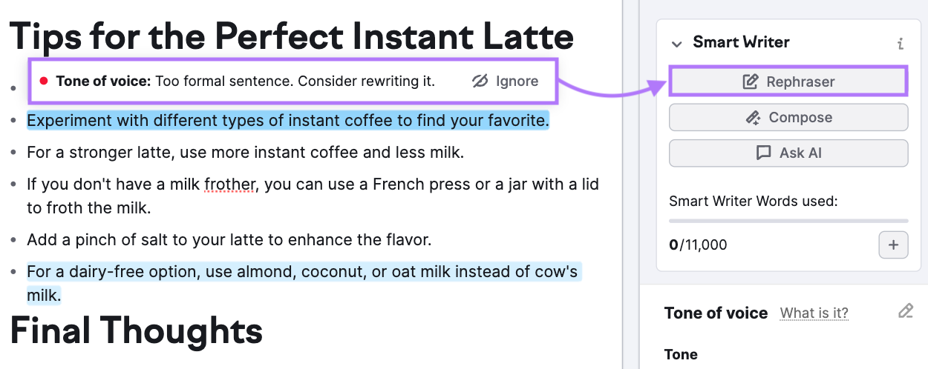Click the "Add a pinch of salt" line
This screenshot has width=928, height=369.
click(x=229, y=240)
